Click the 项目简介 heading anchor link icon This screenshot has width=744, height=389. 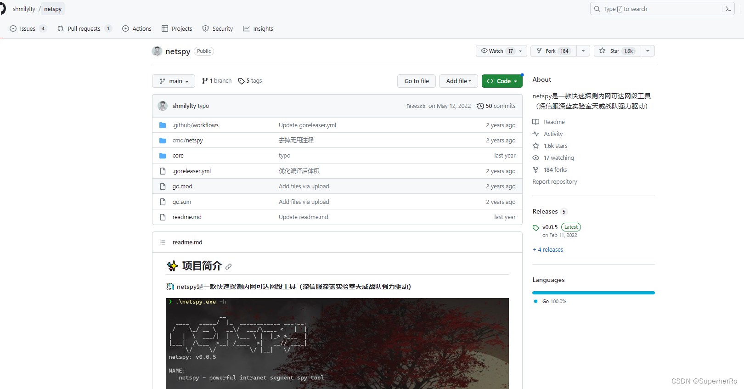(x=229, y=266)
